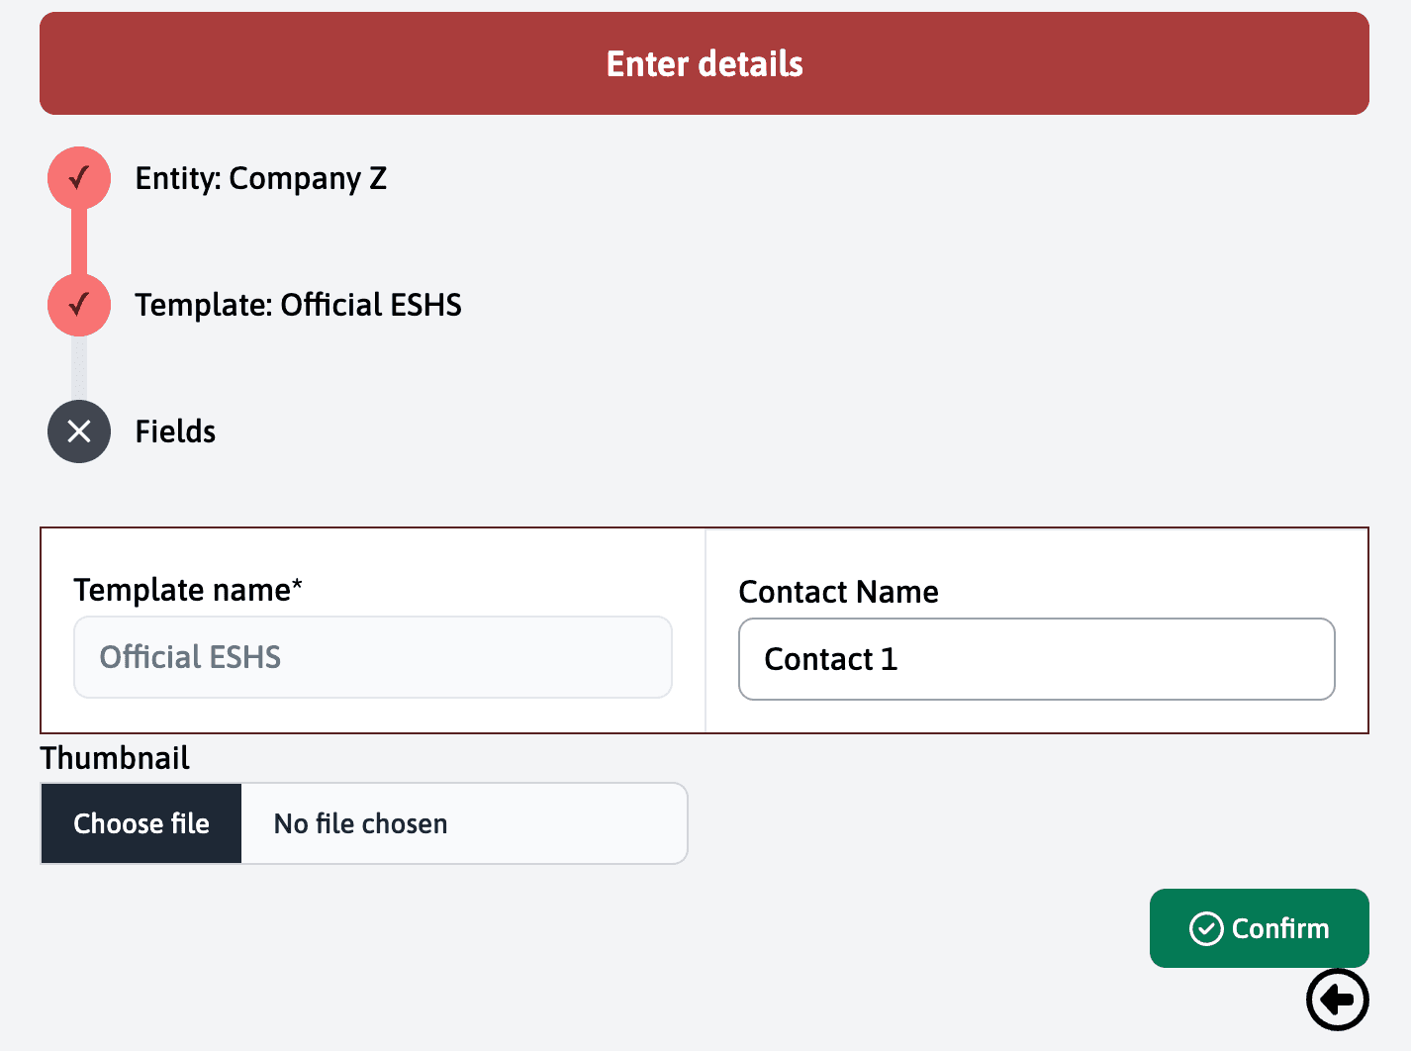Click the Fields step X icon
Viewport: 1411px width, 1051px height.
[x=79, y=431]
